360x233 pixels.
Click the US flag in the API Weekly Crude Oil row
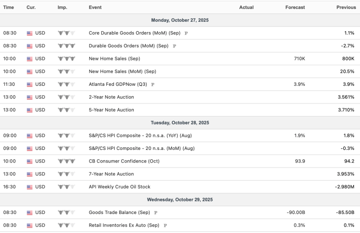click(x=30, y=187)
